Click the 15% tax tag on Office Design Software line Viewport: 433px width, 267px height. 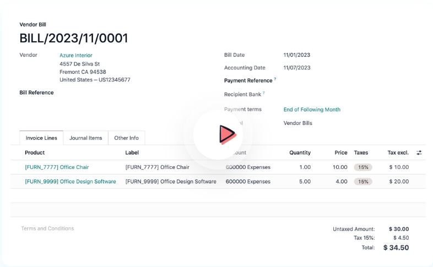click(363, 182)
